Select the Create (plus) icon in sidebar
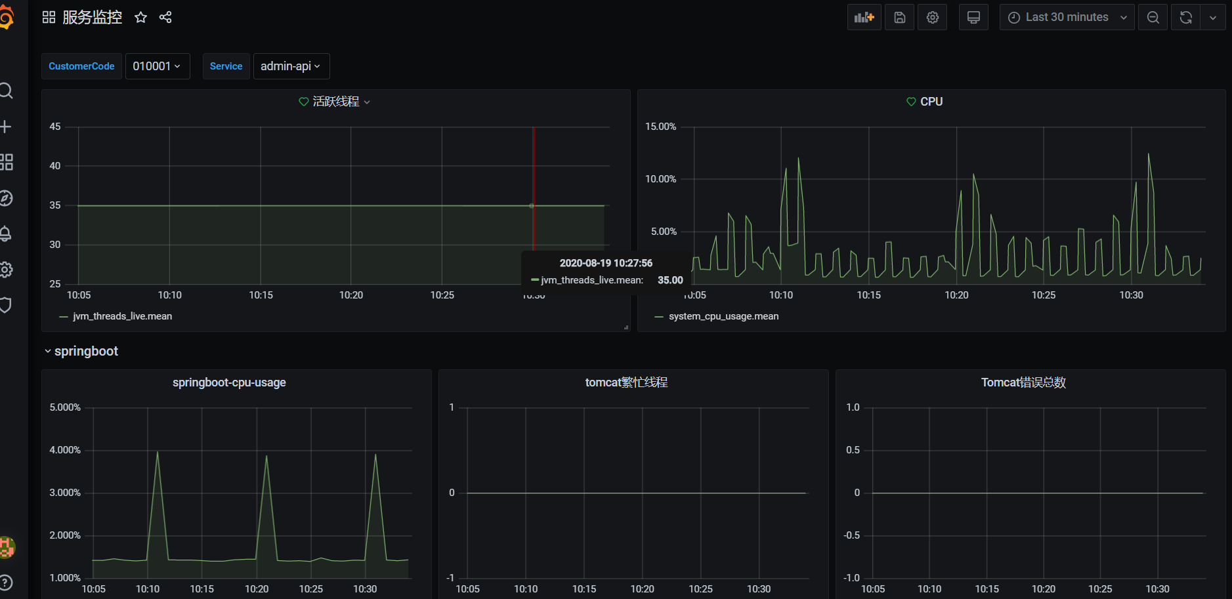Viewport: 1232px width, 599px height. click(7, 126)
